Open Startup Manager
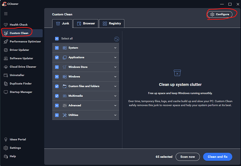The image size is (241, 166). (x=21, y=92)
